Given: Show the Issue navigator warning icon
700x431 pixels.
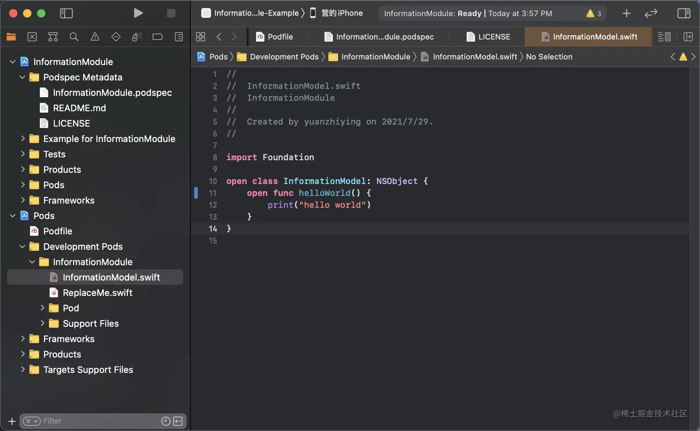Looking at the screenshot, I should click(95, 37).
